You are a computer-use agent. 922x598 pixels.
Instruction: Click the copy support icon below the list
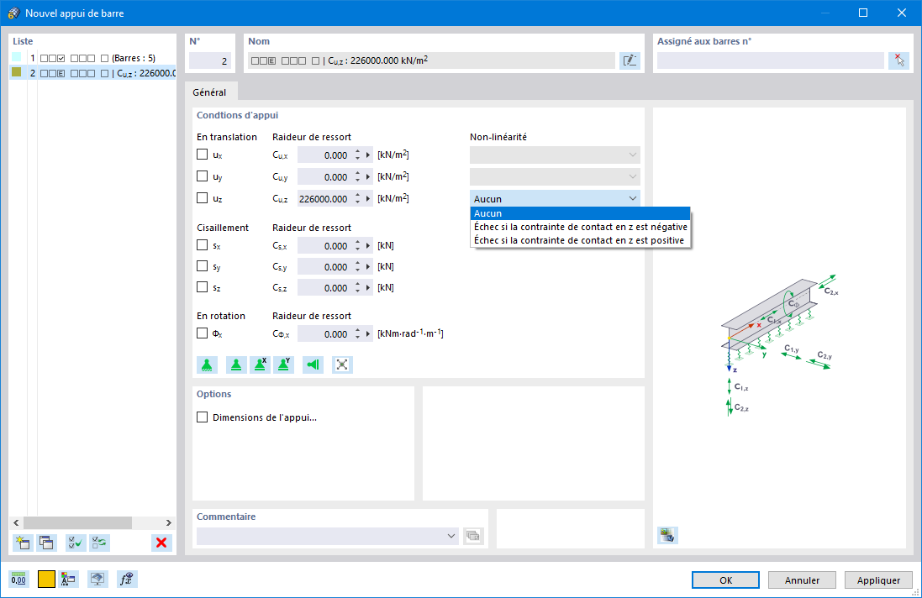coord(46,543)
